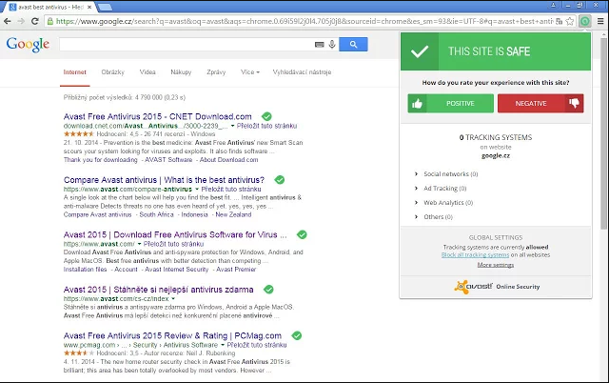The width and height of the screenshot is (609, 383).
Task: Open Compare Avast antivirus result link
Action: tap(164, 180)
